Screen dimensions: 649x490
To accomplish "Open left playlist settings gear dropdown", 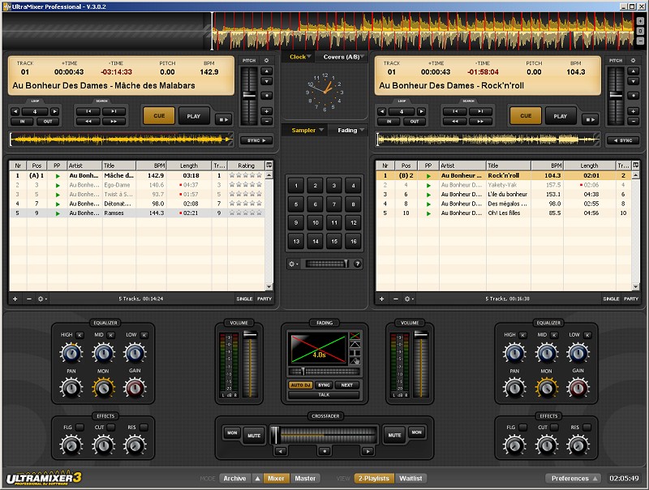I will tap(42, 299).
